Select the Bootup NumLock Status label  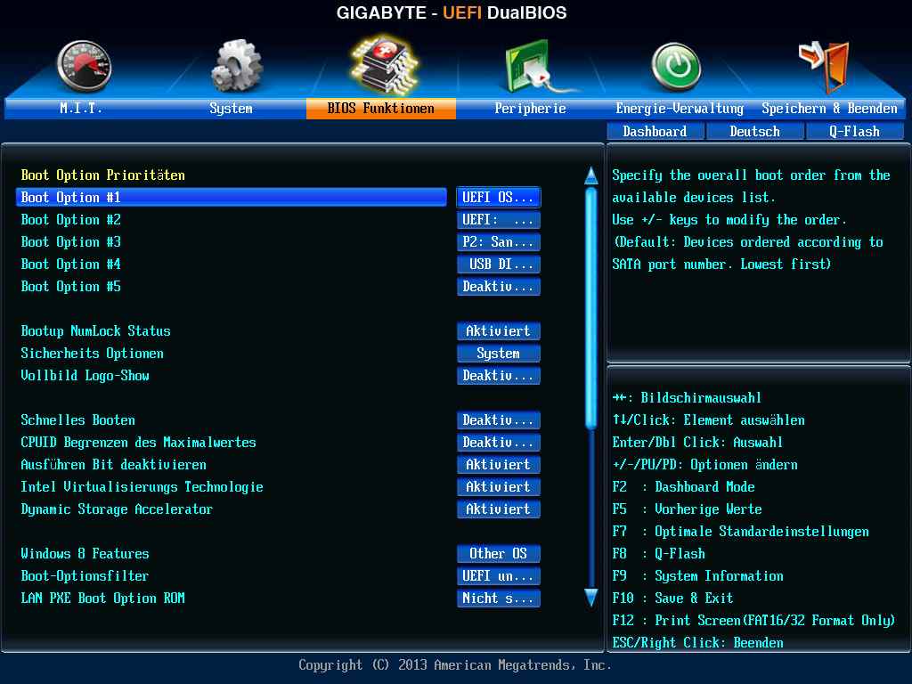point(96,331)
